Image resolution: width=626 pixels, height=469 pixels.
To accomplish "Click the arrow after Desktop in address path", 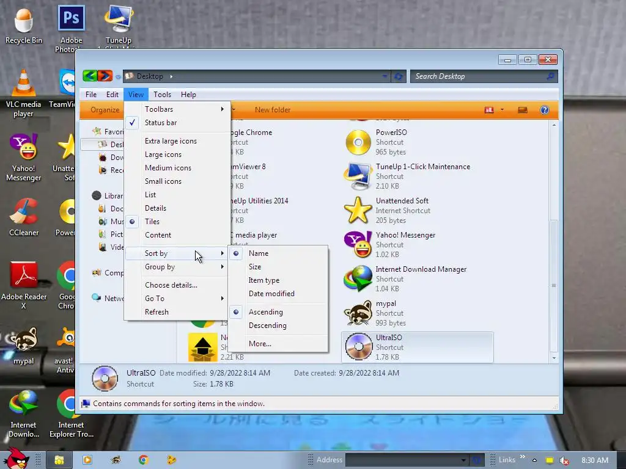I will (x=171, y=76).
